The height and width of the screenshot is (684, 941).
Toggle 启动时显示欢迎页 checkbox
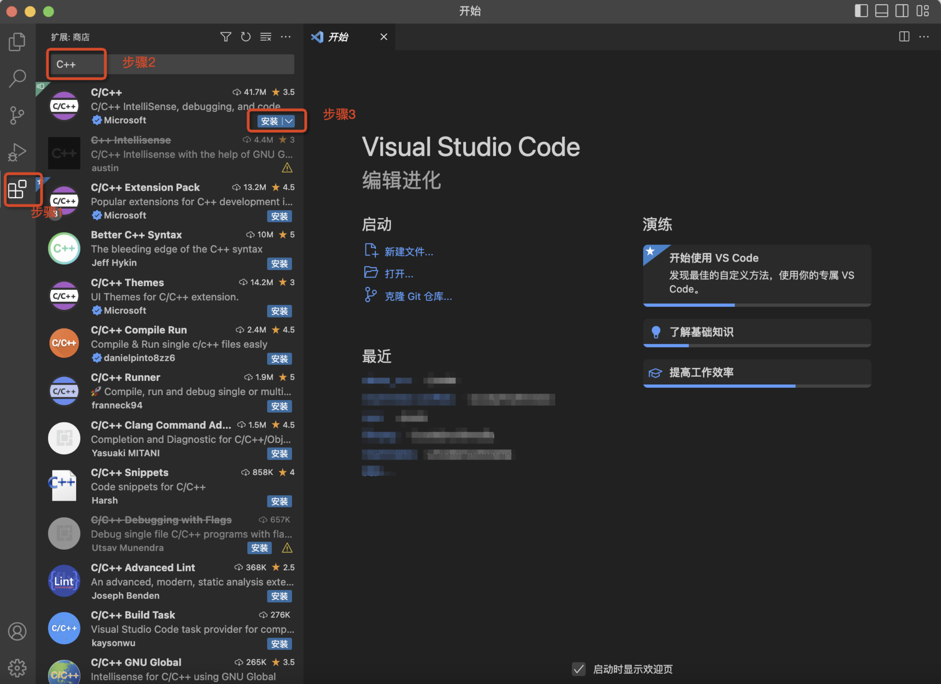point(579,669)
